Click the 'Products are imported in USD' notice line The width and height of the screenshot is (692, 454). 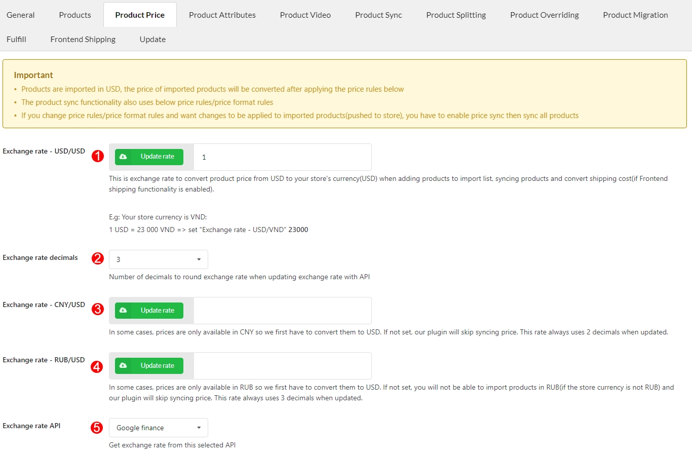click(213, 89)
